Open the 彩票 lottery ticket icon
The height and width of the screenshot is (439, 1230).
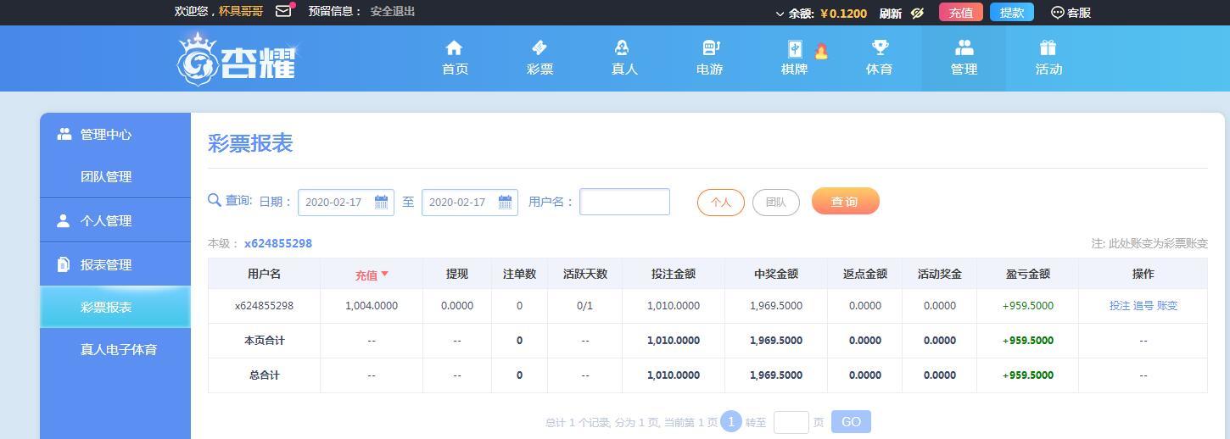(x=540, y=47)
